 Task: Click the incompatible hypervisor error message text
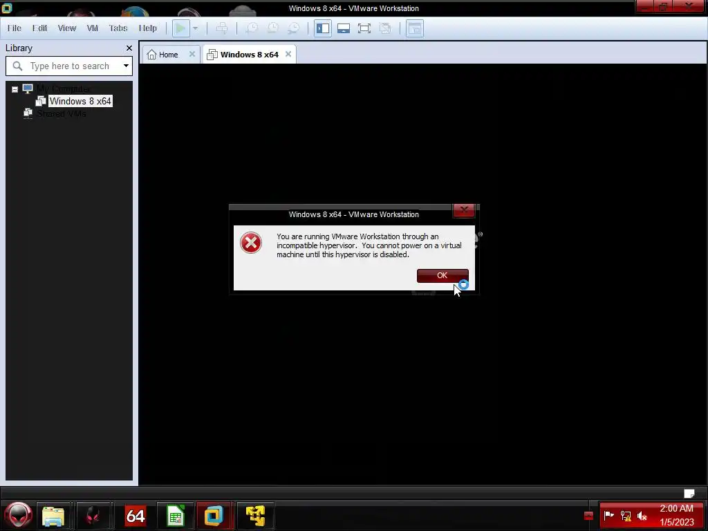(x=369, y=245)
